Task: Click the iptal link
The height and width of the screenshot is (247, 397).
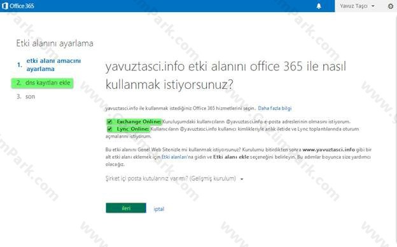Action: [159, 209]
